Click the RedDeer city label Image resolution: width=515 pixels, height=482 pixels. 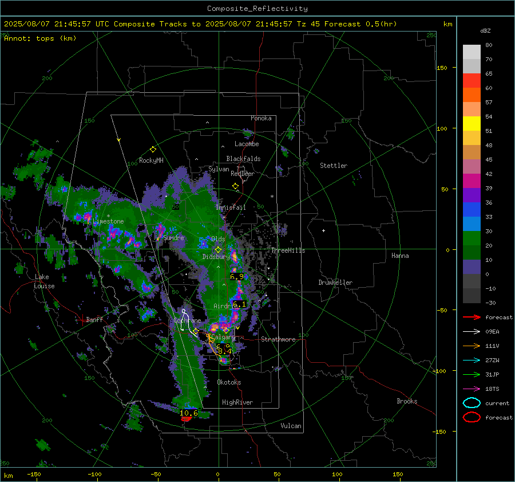pos(243,174)
